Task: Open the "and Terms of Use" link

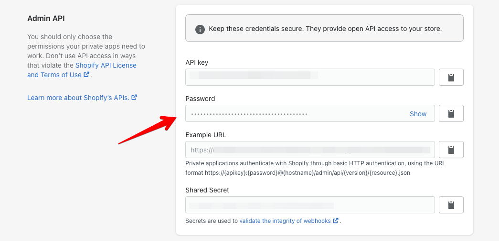Action: [x=54, y=75]
